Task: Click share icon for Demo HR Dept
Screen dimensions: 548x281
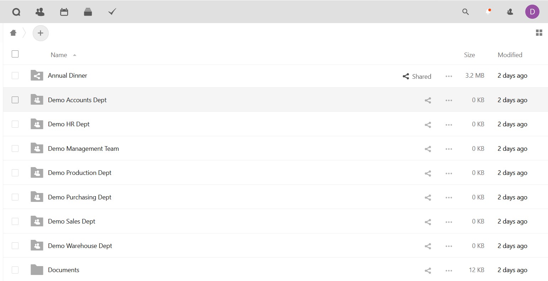Action: pyautogui.click(x=428, y=125)
